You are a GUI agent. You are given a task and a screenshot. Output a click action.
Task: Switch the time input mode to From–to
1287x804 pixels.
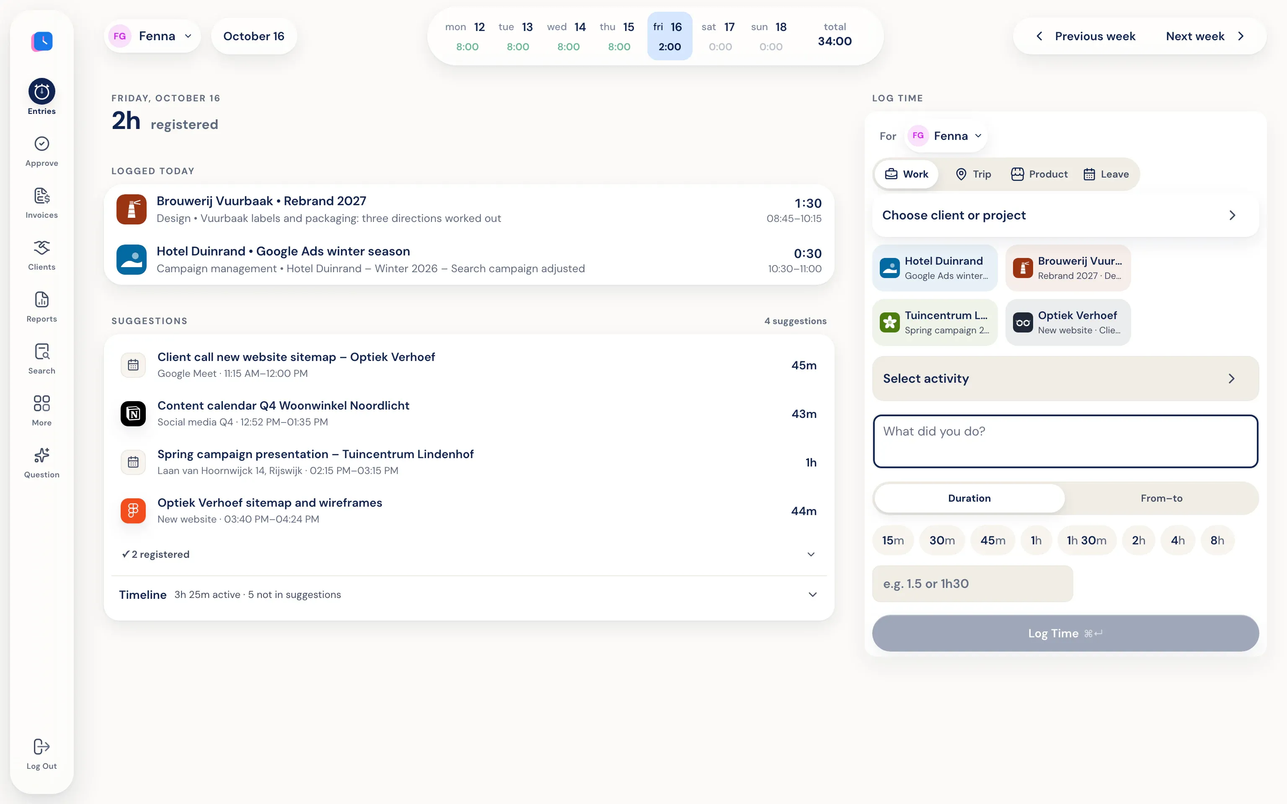pos(1161,498)
